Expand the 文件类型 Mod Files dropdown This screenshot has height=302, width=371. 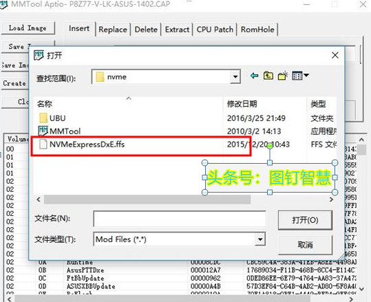pyautogui.click(x=260, y=239)
